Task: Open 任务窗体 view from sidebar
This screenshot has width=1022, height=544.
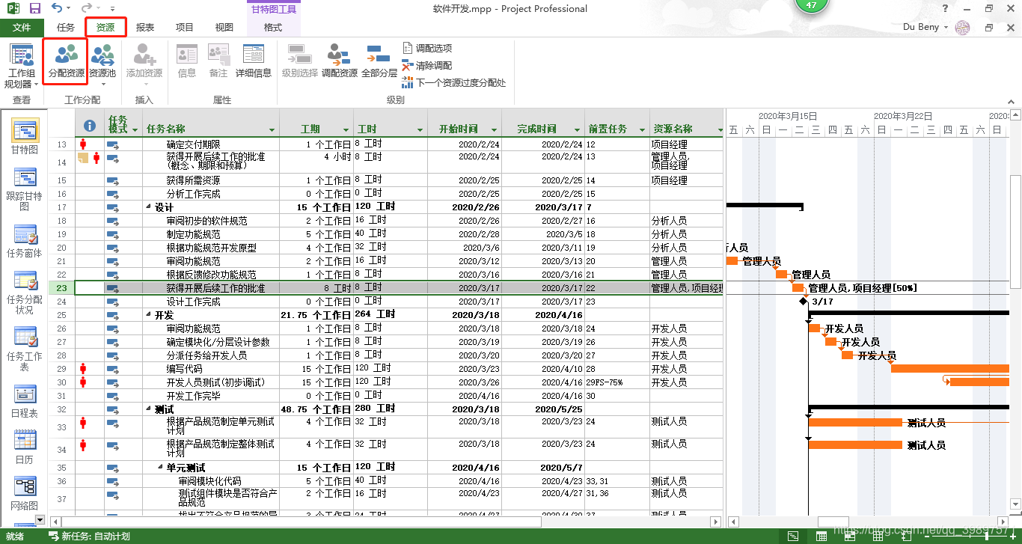Action: [25, 241]
